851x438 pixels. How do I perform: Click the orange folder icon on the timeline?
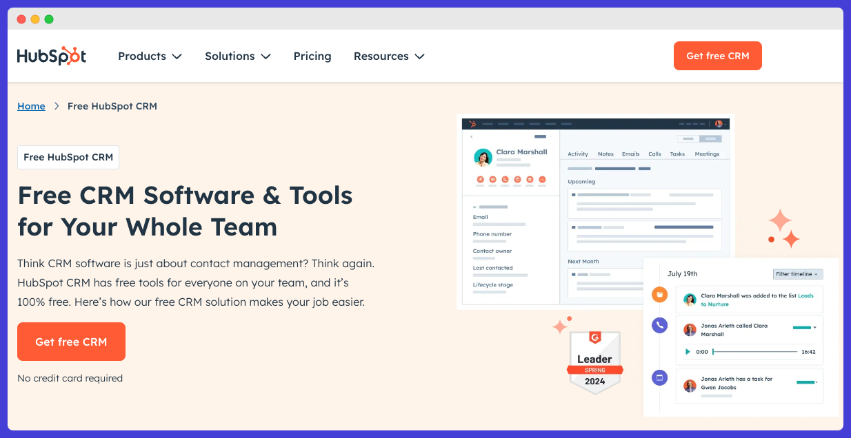pos(660,295)
